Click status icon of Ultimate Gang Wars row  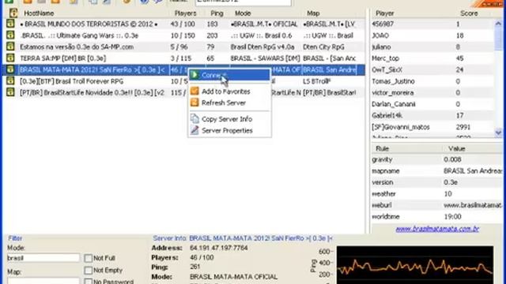click(10, 35)
